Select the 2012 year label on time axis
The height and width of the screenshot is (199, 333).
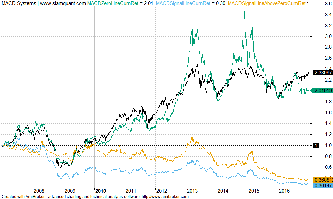pos(161,191)
